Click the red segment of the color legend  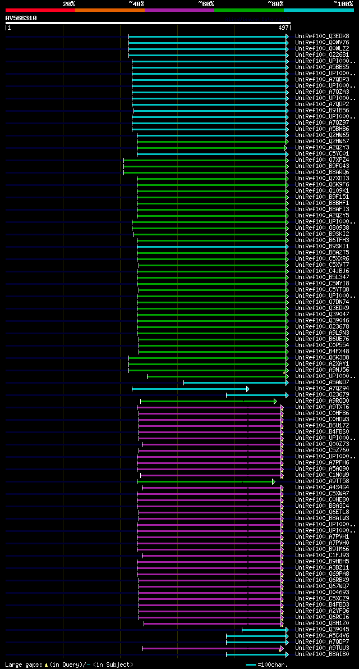click(x=40, y=10)
